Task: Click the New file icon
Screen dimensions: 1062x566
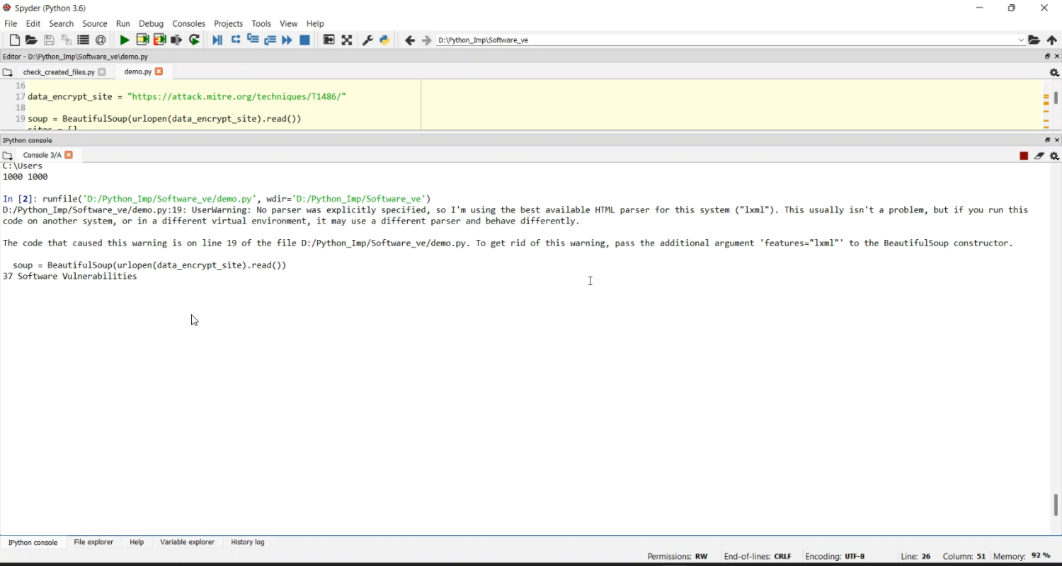Action: [14, 40]
